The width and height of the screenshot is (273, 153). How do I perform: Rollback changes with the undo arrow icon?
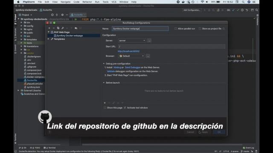(x=247, y=10)
